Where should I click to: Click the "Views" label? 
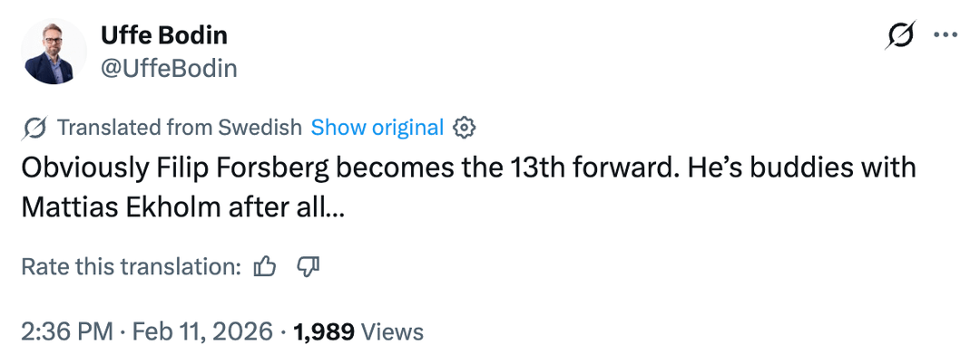[392, 331]
